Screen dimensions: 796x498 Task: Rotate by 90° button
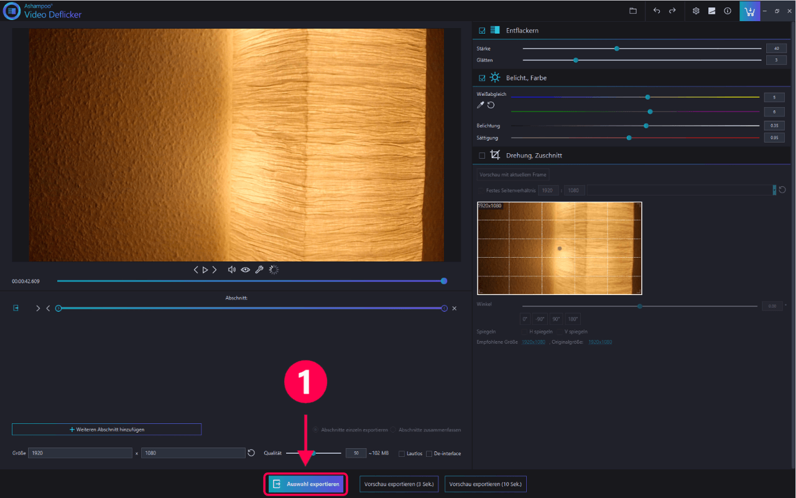coord(556,319)
